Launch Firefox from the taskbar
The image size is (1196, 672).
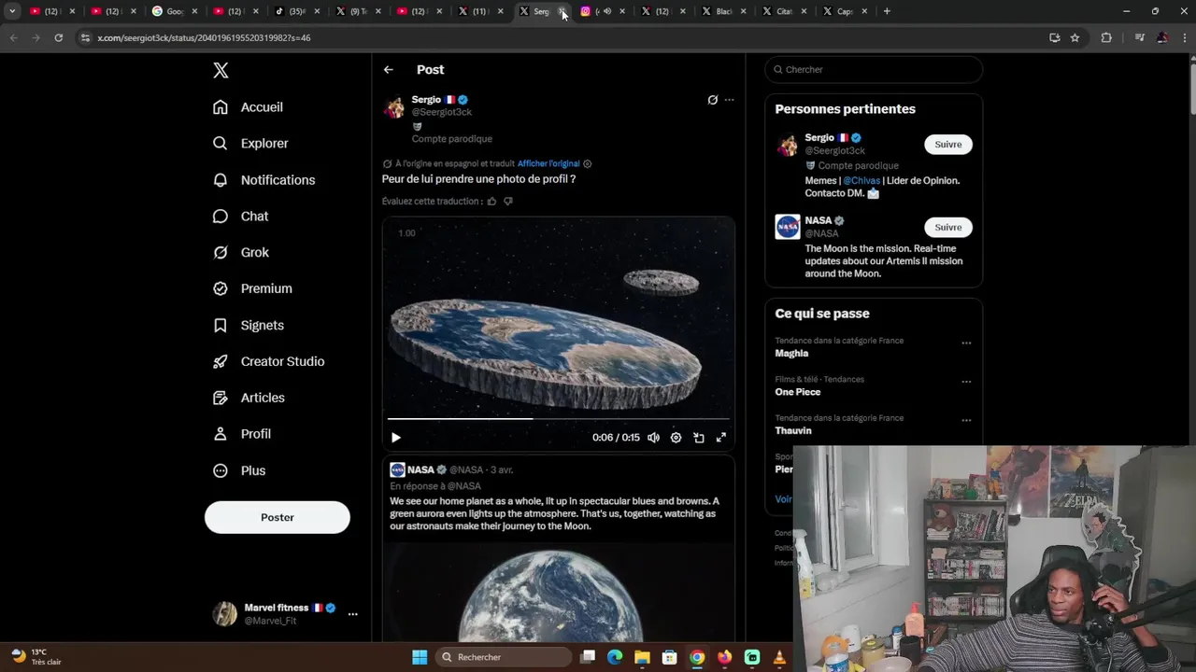[x=724, y=657]
